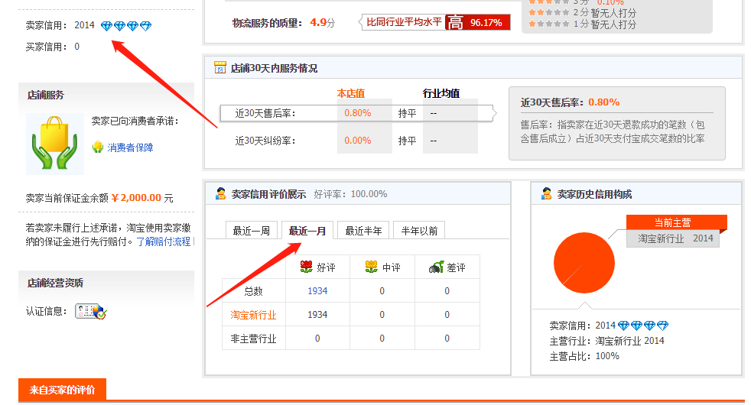The image size is (751, 405).
Task: Click the ¥2,000.00 deposit amount
Action: click(136, 198)
